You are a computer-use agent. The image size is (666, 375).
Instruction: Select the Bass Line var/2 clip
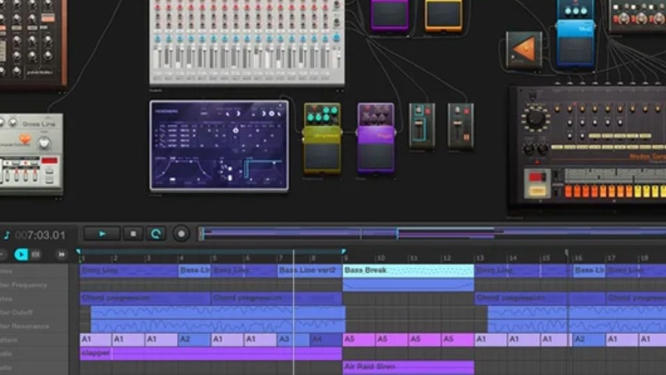point(310,270)
